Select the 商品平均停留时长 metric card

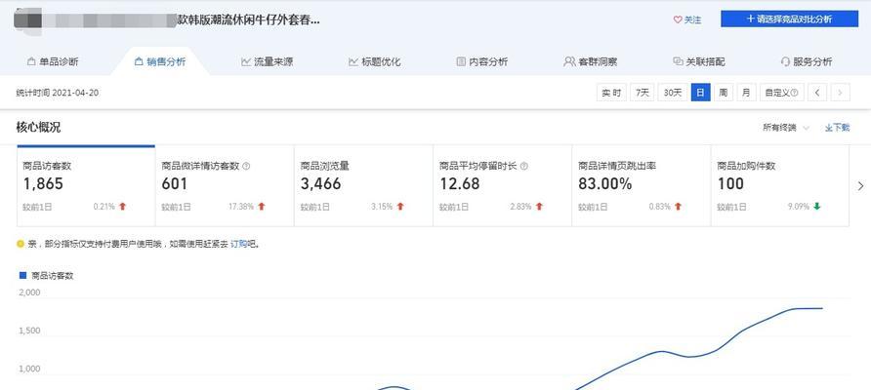pos(503,186)
